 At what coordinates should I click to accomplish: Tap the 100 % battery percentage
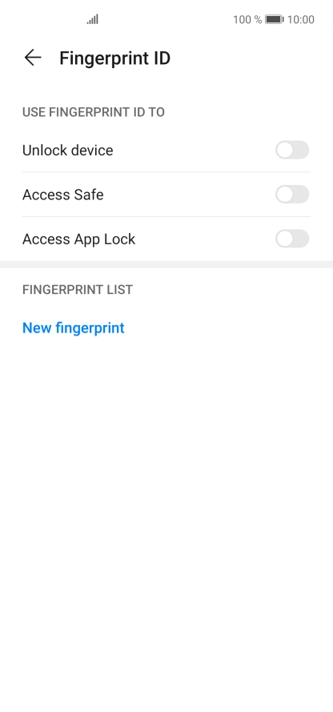(247, 19)
